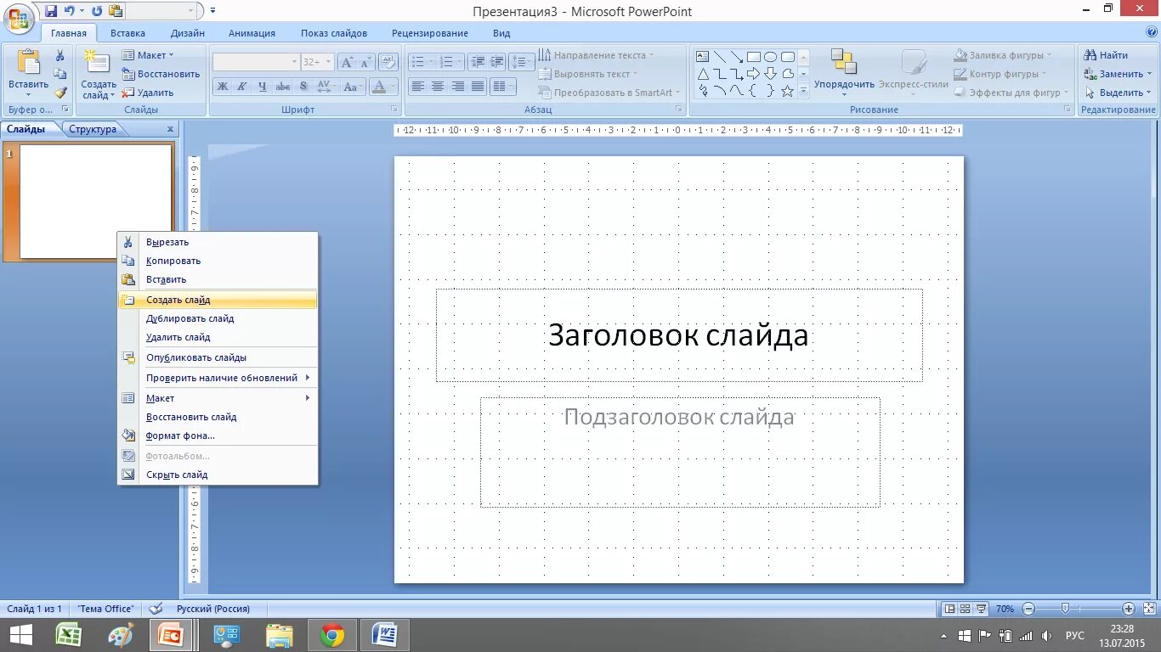Click Удалить in Slides ribbon group
Viewport: 1161px width, 652px height.
pos(148,93)
